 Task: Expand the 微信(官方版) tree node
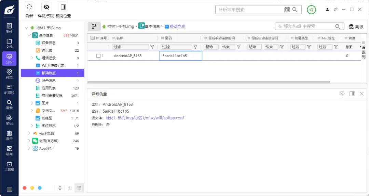click(29, 141)
